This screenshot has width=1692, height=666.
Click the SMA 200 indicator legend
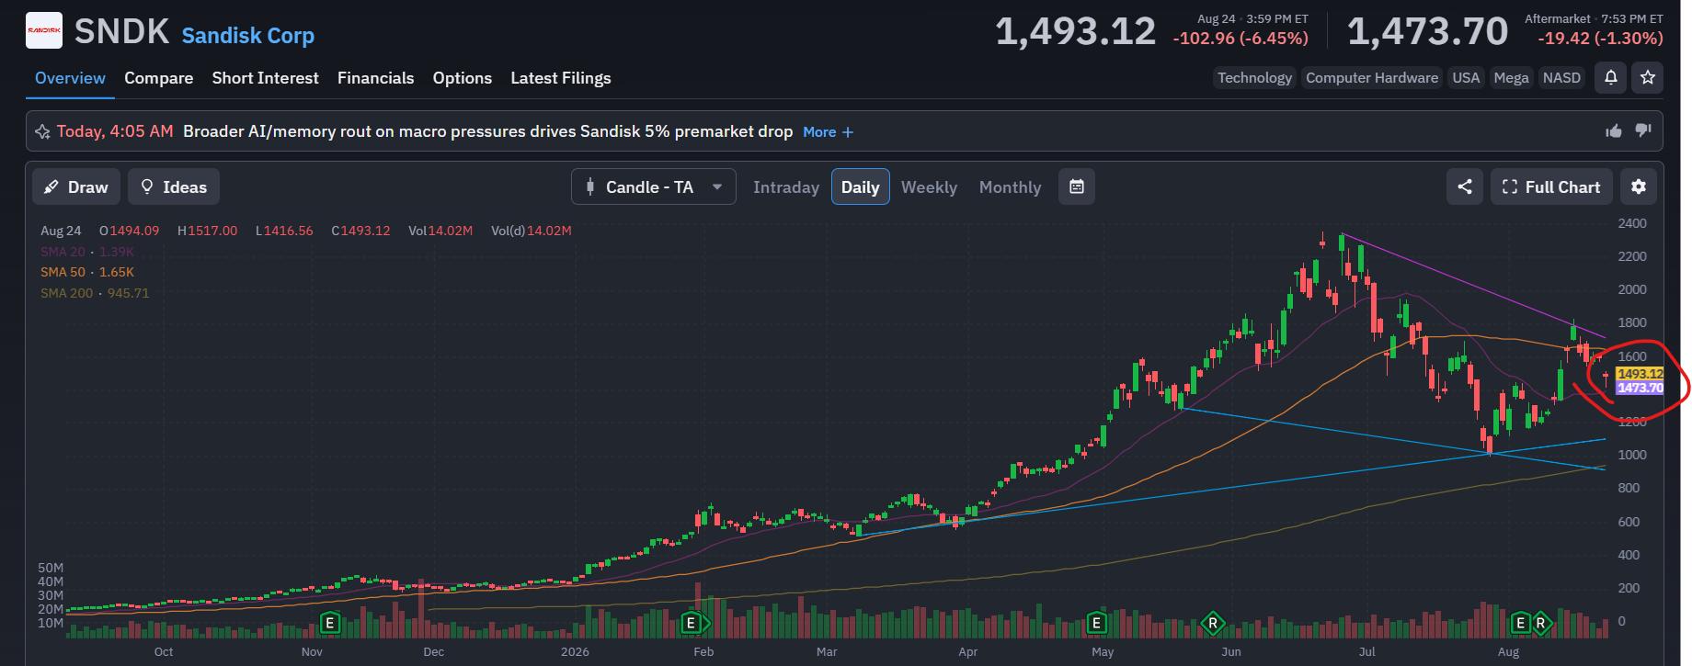click(95, 293)
